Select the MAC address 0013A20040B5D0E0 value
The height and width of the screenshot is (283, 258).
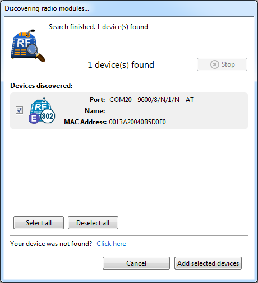(137, 122)
